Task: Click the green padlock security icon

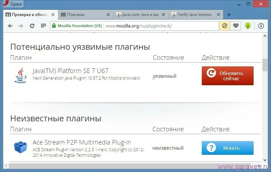Action: [54, 26]
